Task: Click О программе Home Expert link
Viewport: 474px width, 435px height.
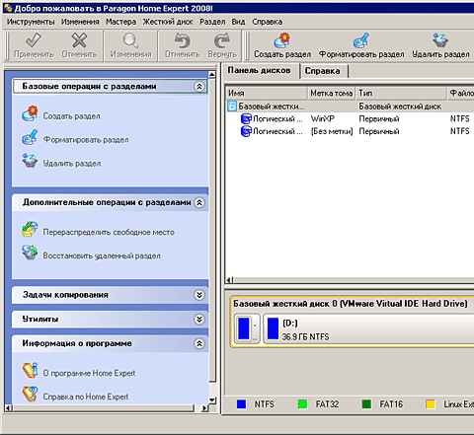Action: (x=89, y=373)
